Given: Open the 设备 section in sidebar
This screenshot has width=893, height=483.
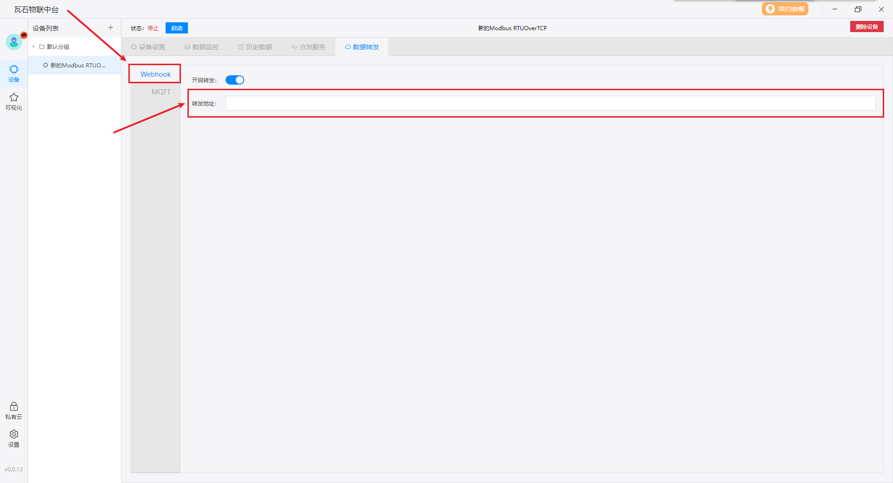Looking at the screenshot, I should click(14, 73).
